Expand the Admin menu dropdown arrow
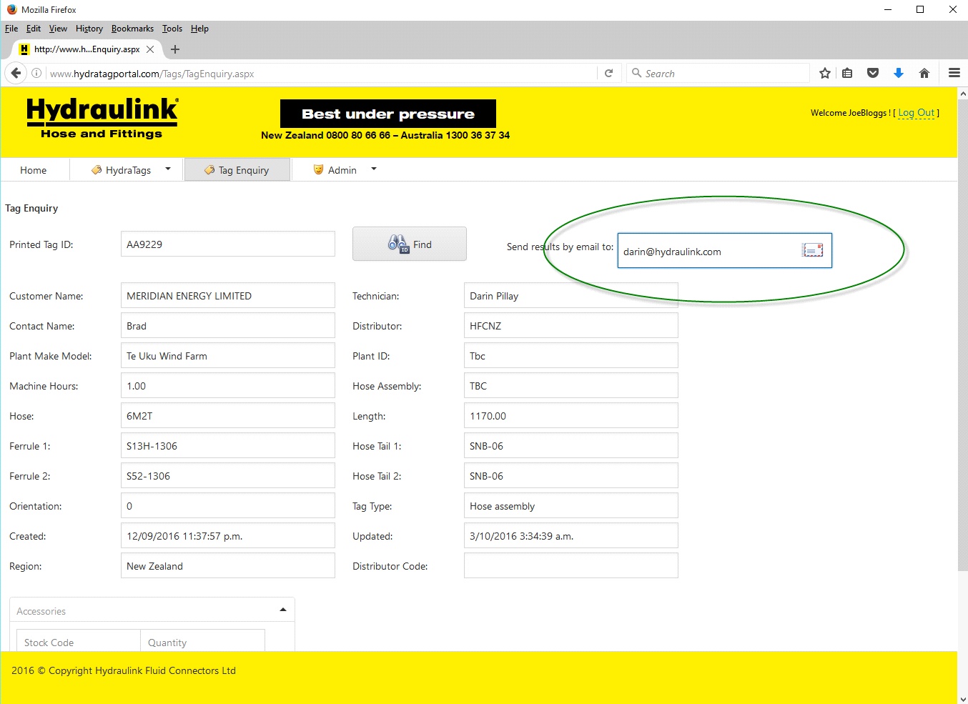The width and height of the screenshot is (968, 704). coord(373,169)
